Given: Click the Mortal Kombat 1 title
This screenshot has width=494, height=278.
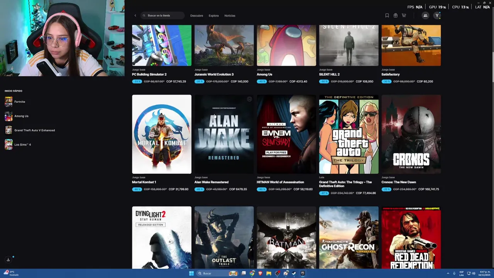Looking at the screenshot, I should 144,182.
